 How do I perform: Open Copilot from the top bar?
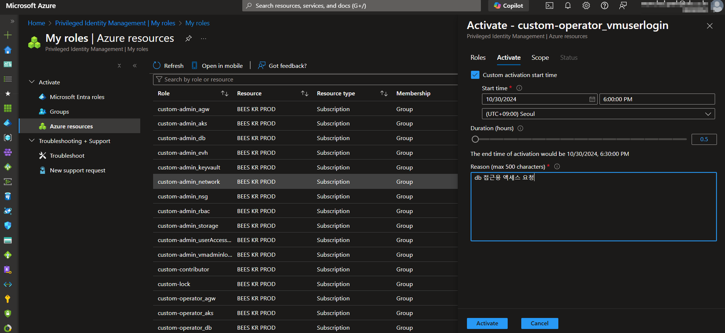point(508,6)
